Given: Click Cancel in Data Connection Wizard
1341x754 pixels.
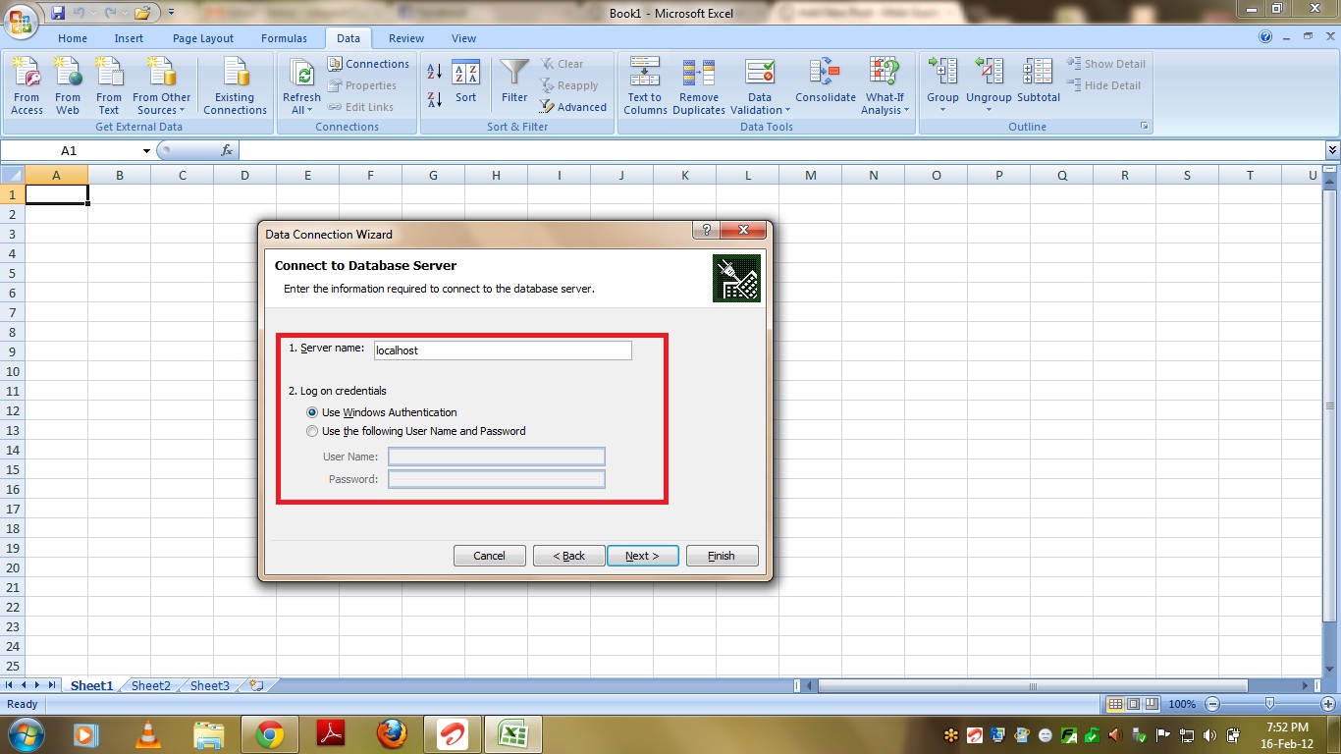Looking at the screenshot, I should click(x=489, y=556).
